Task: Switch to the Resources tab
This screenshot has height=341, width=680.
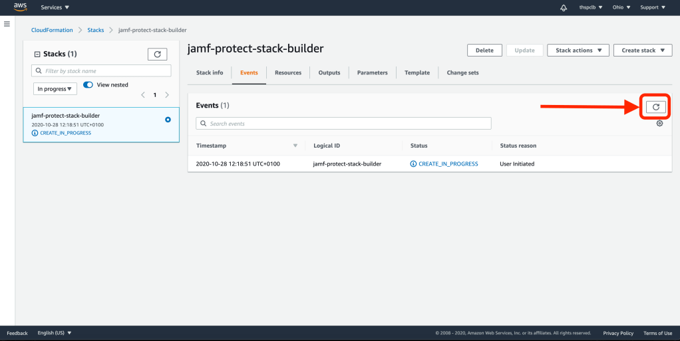Action: click(288, 73)
